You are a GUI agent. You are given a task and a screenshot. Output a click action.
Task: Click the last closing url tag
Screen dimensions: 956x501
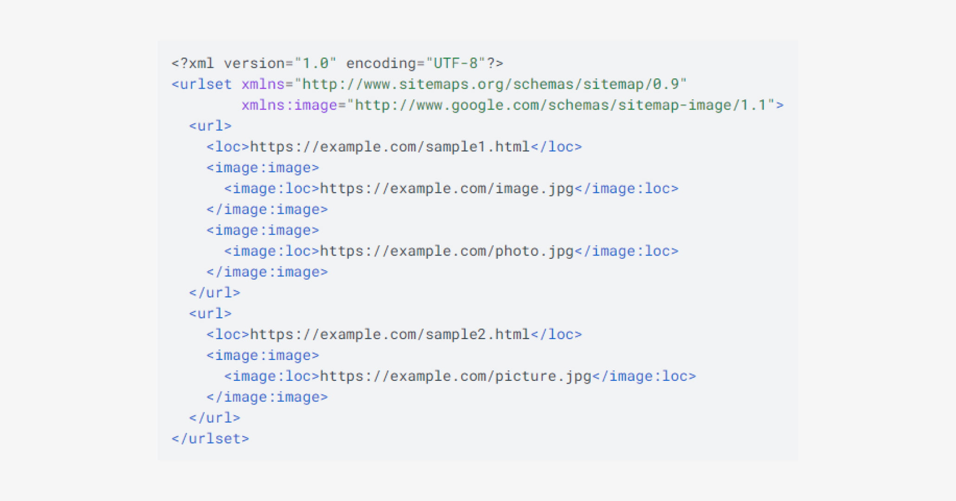pyautogui.click(x=214, y=418)
